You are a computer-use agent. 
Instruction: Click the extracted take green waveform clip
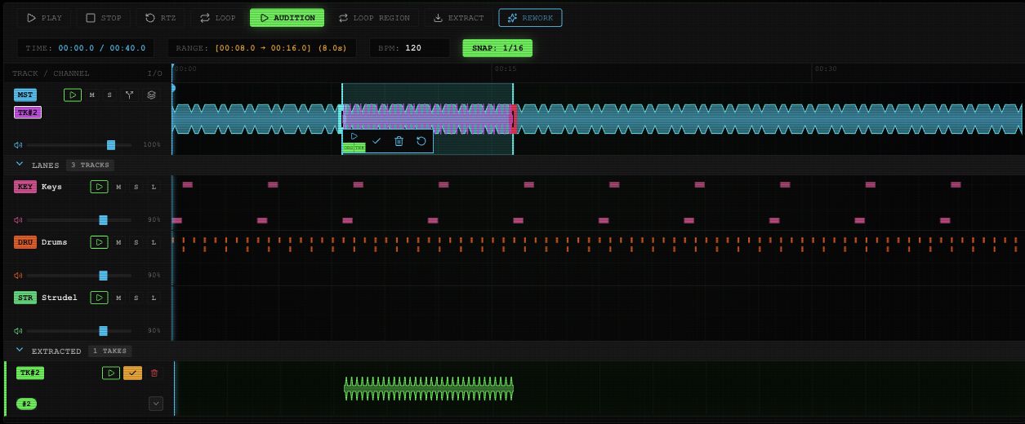tap(429, 390)
